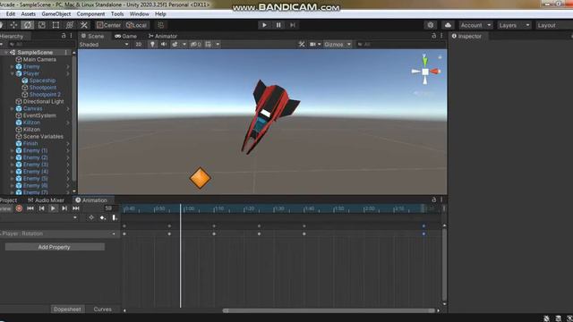Click the Add Keyframe icon
Viewport: 573px width, 322px height.
click(103, 218)
